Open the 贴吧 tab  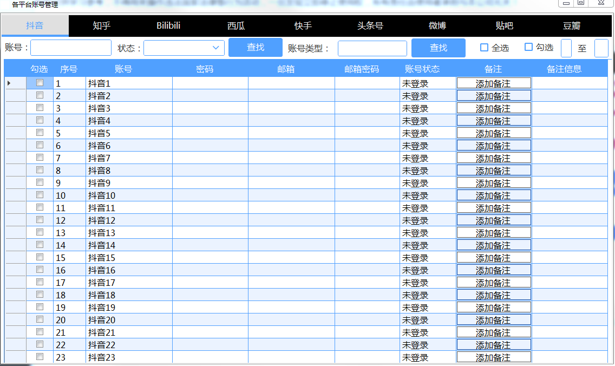tap(505, 26)
